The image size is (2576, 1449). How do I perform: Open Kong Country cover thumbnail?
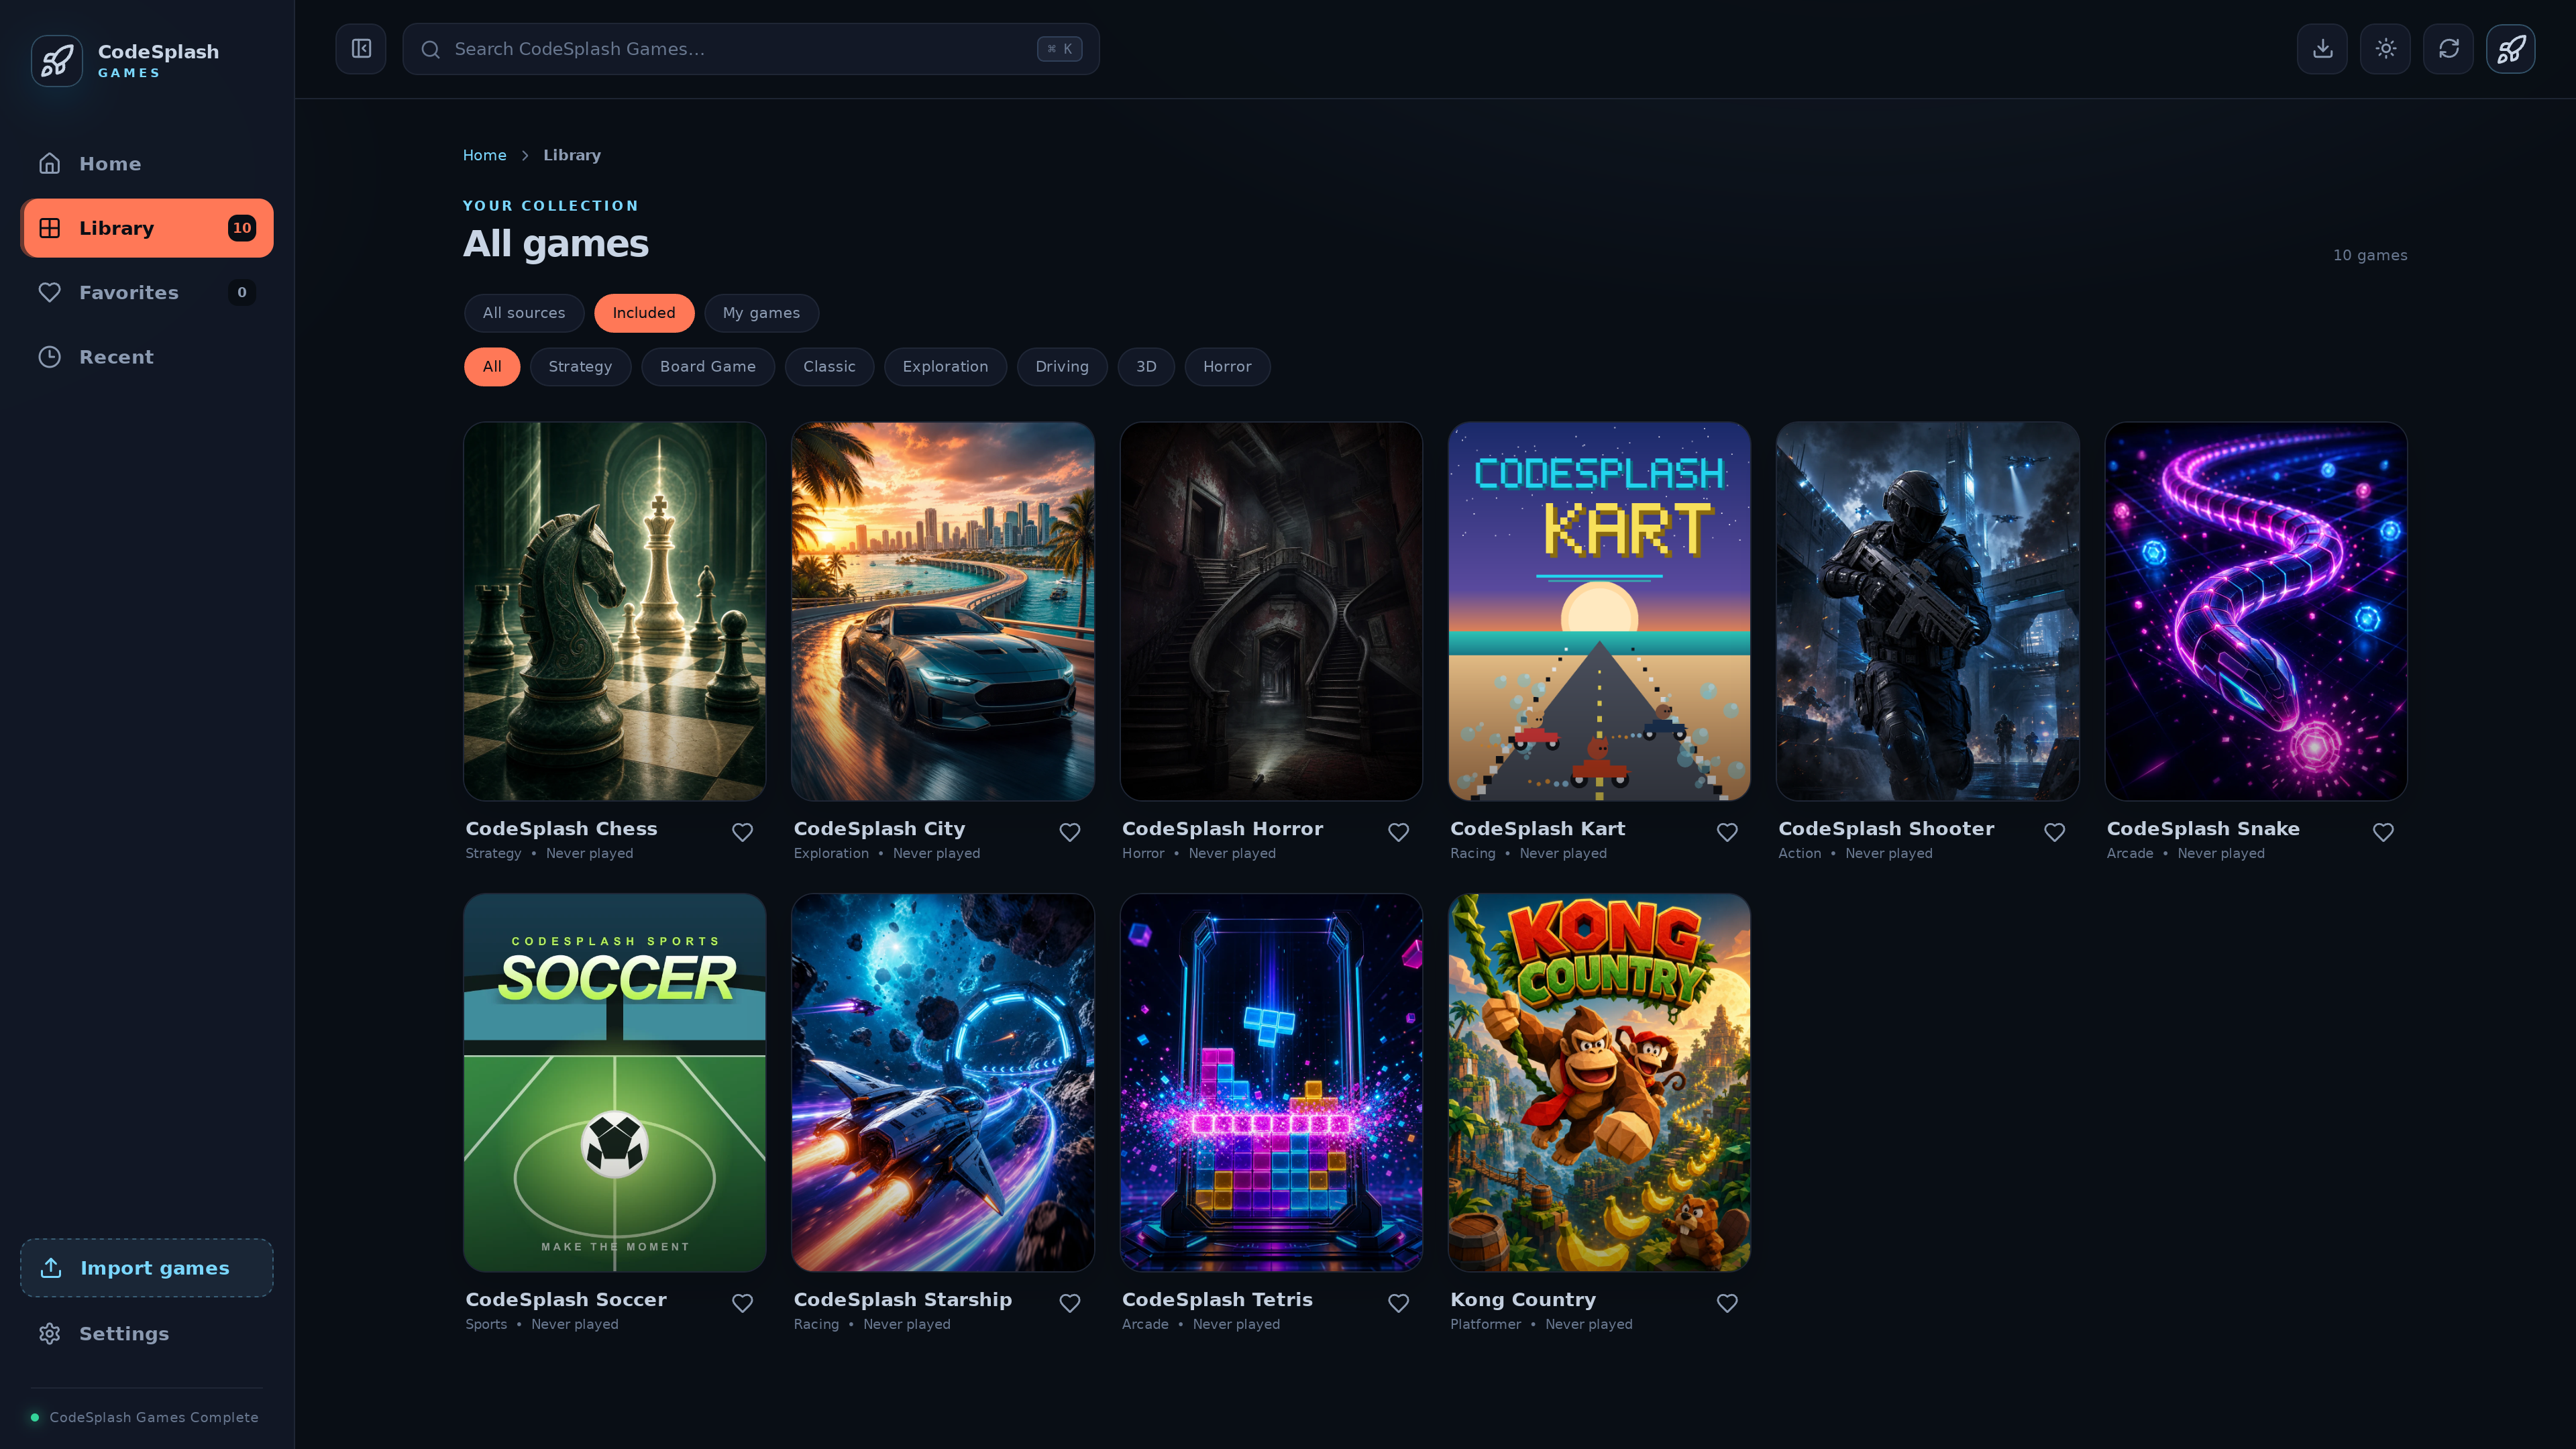pyautogui.click(x=1599, y=1082)
